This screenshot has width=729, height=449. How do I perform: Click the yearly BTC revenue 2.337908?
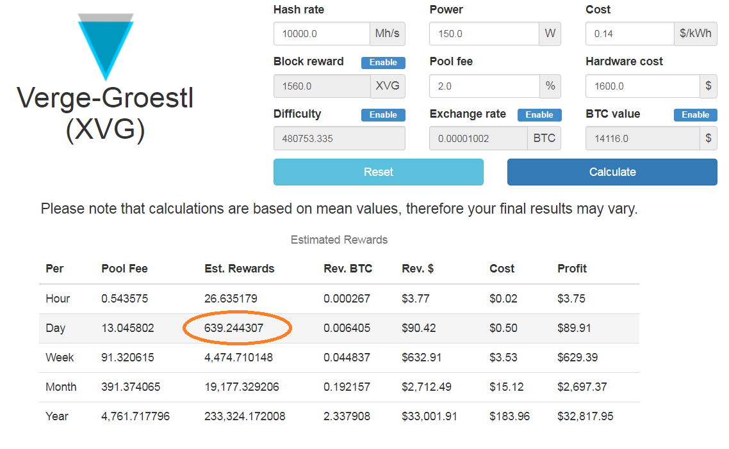click(347, 416)
